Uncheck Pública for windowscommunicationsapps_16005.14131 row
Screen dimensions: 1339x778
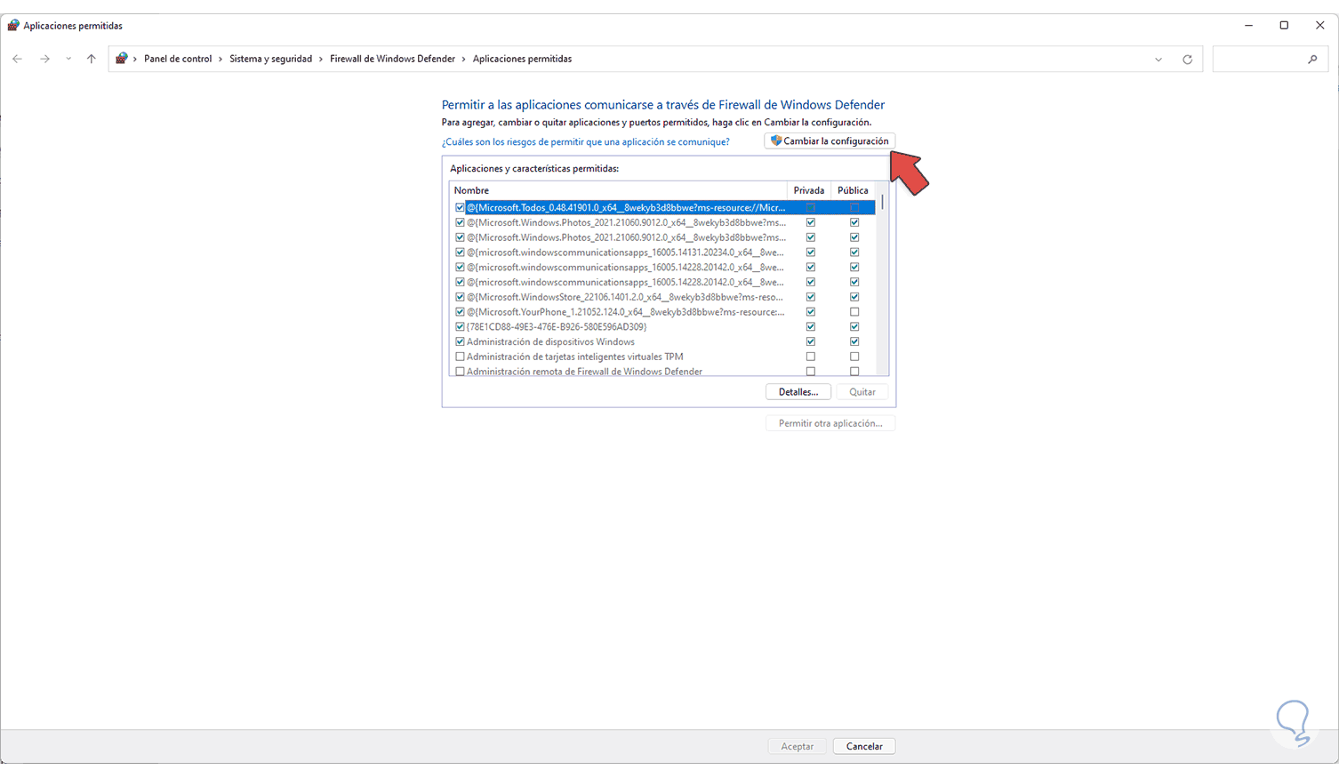click(x=854, y=253)
